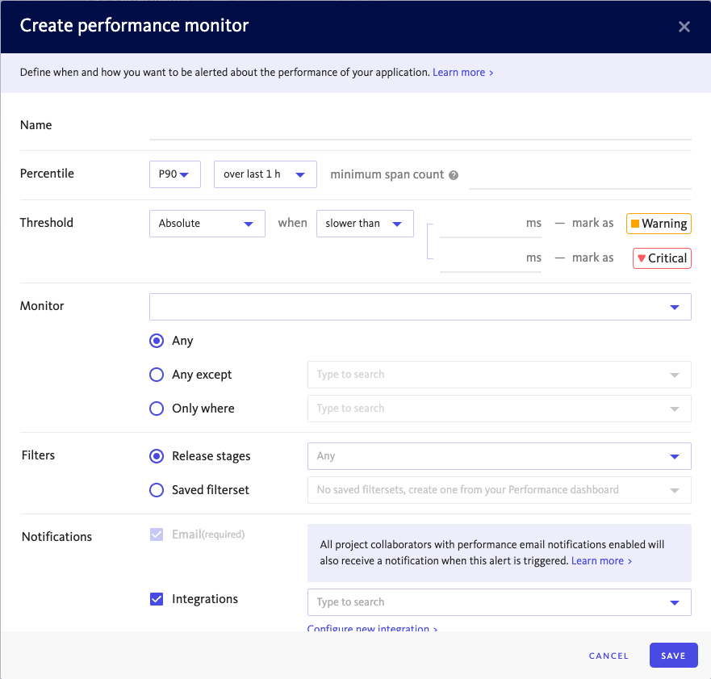The image size is (711, 679).
Task: Uncheck the Integrations checkbox
Action: 157,599
